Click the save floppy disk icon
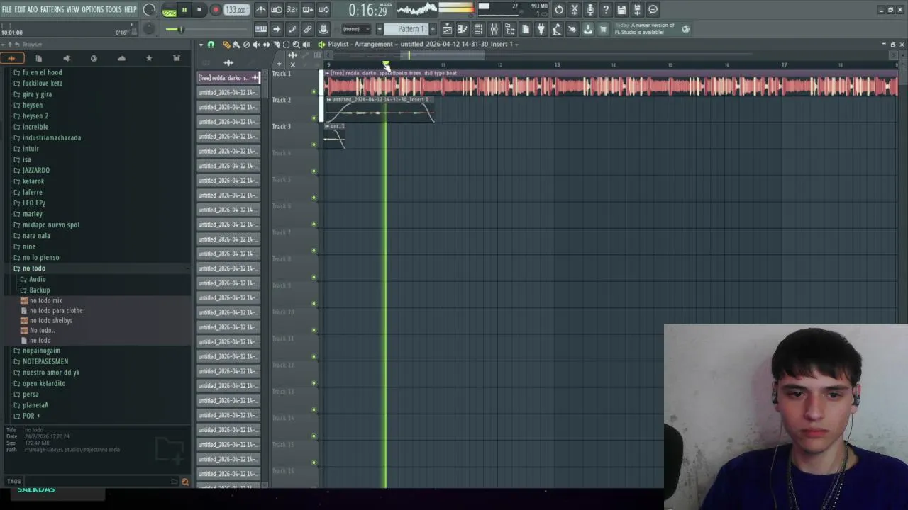Image resolution: width=908 pixels, height=510 pixels. click(621, 9)
